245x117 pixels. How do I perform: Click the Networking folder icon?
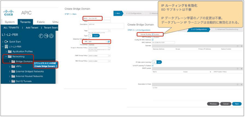point(10,57)
